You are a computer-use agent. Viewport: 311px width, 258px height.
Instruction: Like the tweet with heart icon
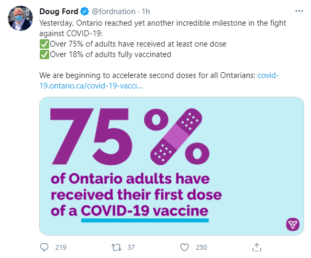coord(184,248)
